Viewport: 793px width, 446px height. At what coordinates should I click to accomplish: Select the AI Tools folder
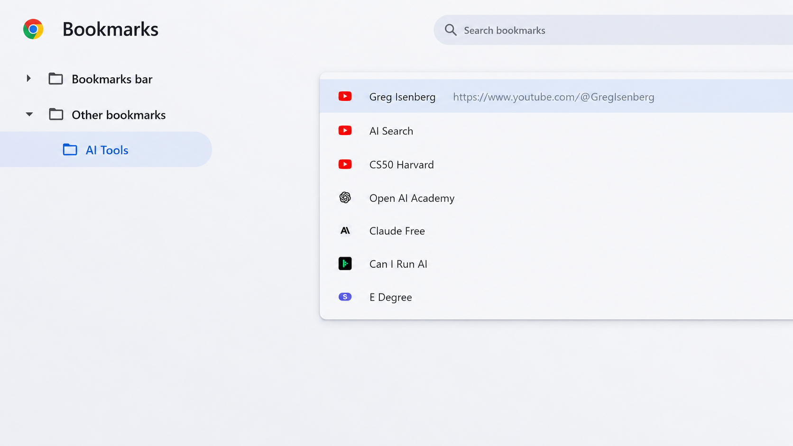coord(106,149)
